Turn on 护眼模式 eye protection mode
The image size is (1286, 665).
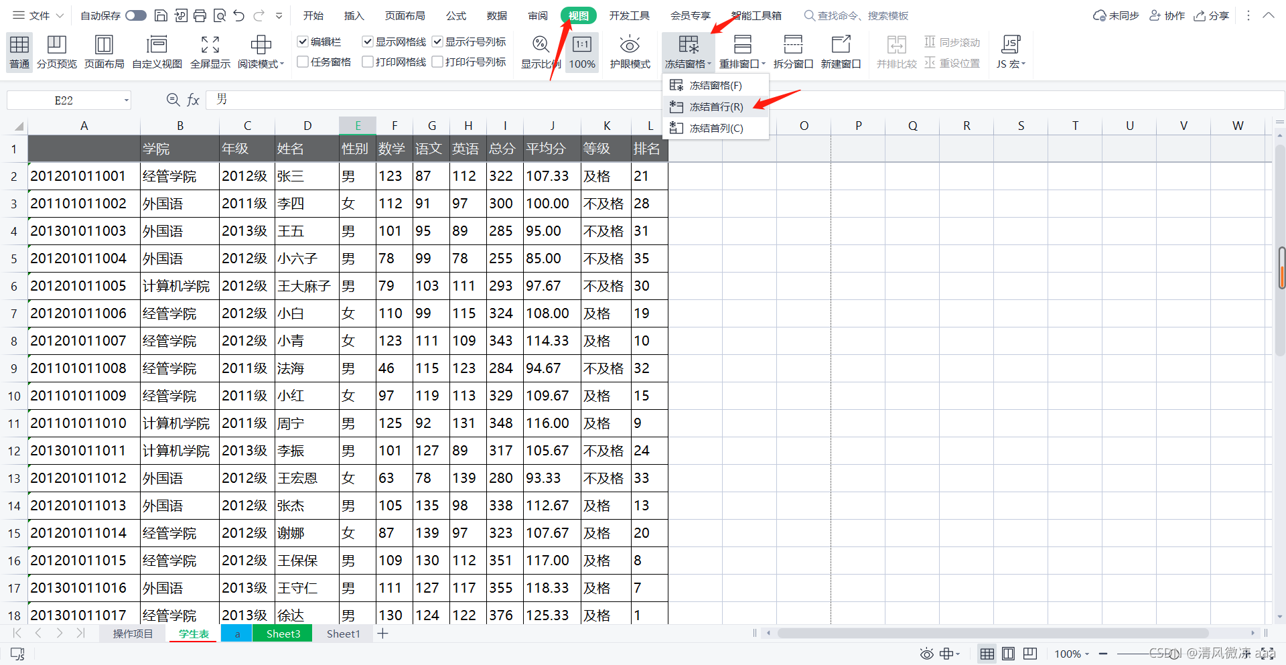tap(630, 52)
